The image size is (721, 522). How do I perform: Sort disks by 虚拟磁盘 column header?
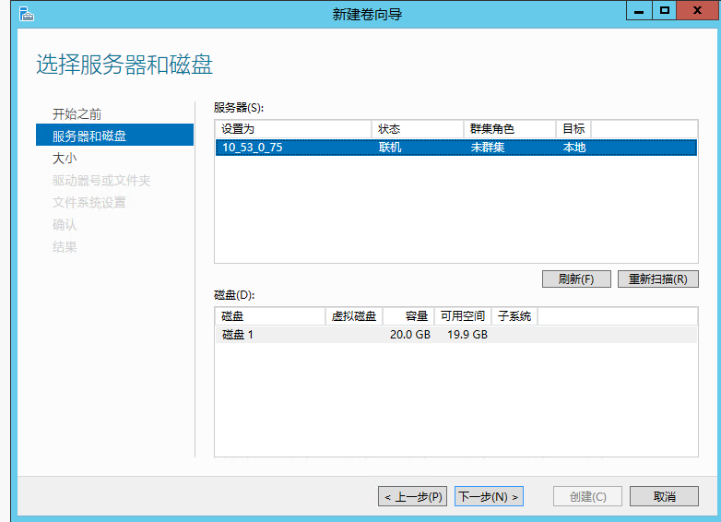point(354,316)
